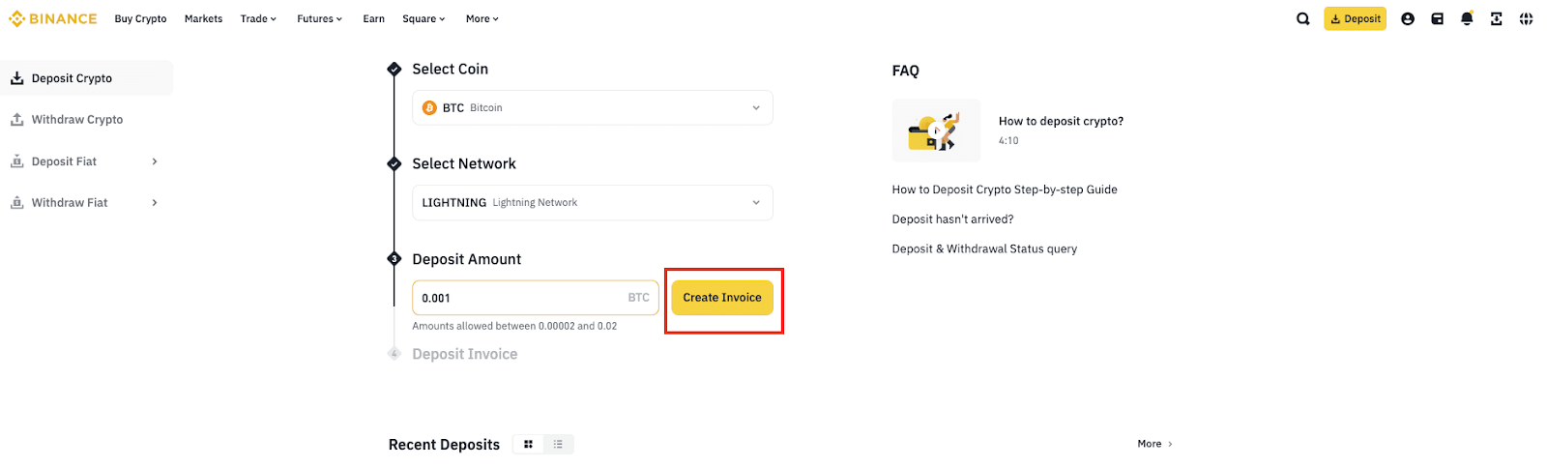This screenshot has width=1547, height=467.
Task: Click the search magnifier icon
Action: click(x=1303, y=18)
